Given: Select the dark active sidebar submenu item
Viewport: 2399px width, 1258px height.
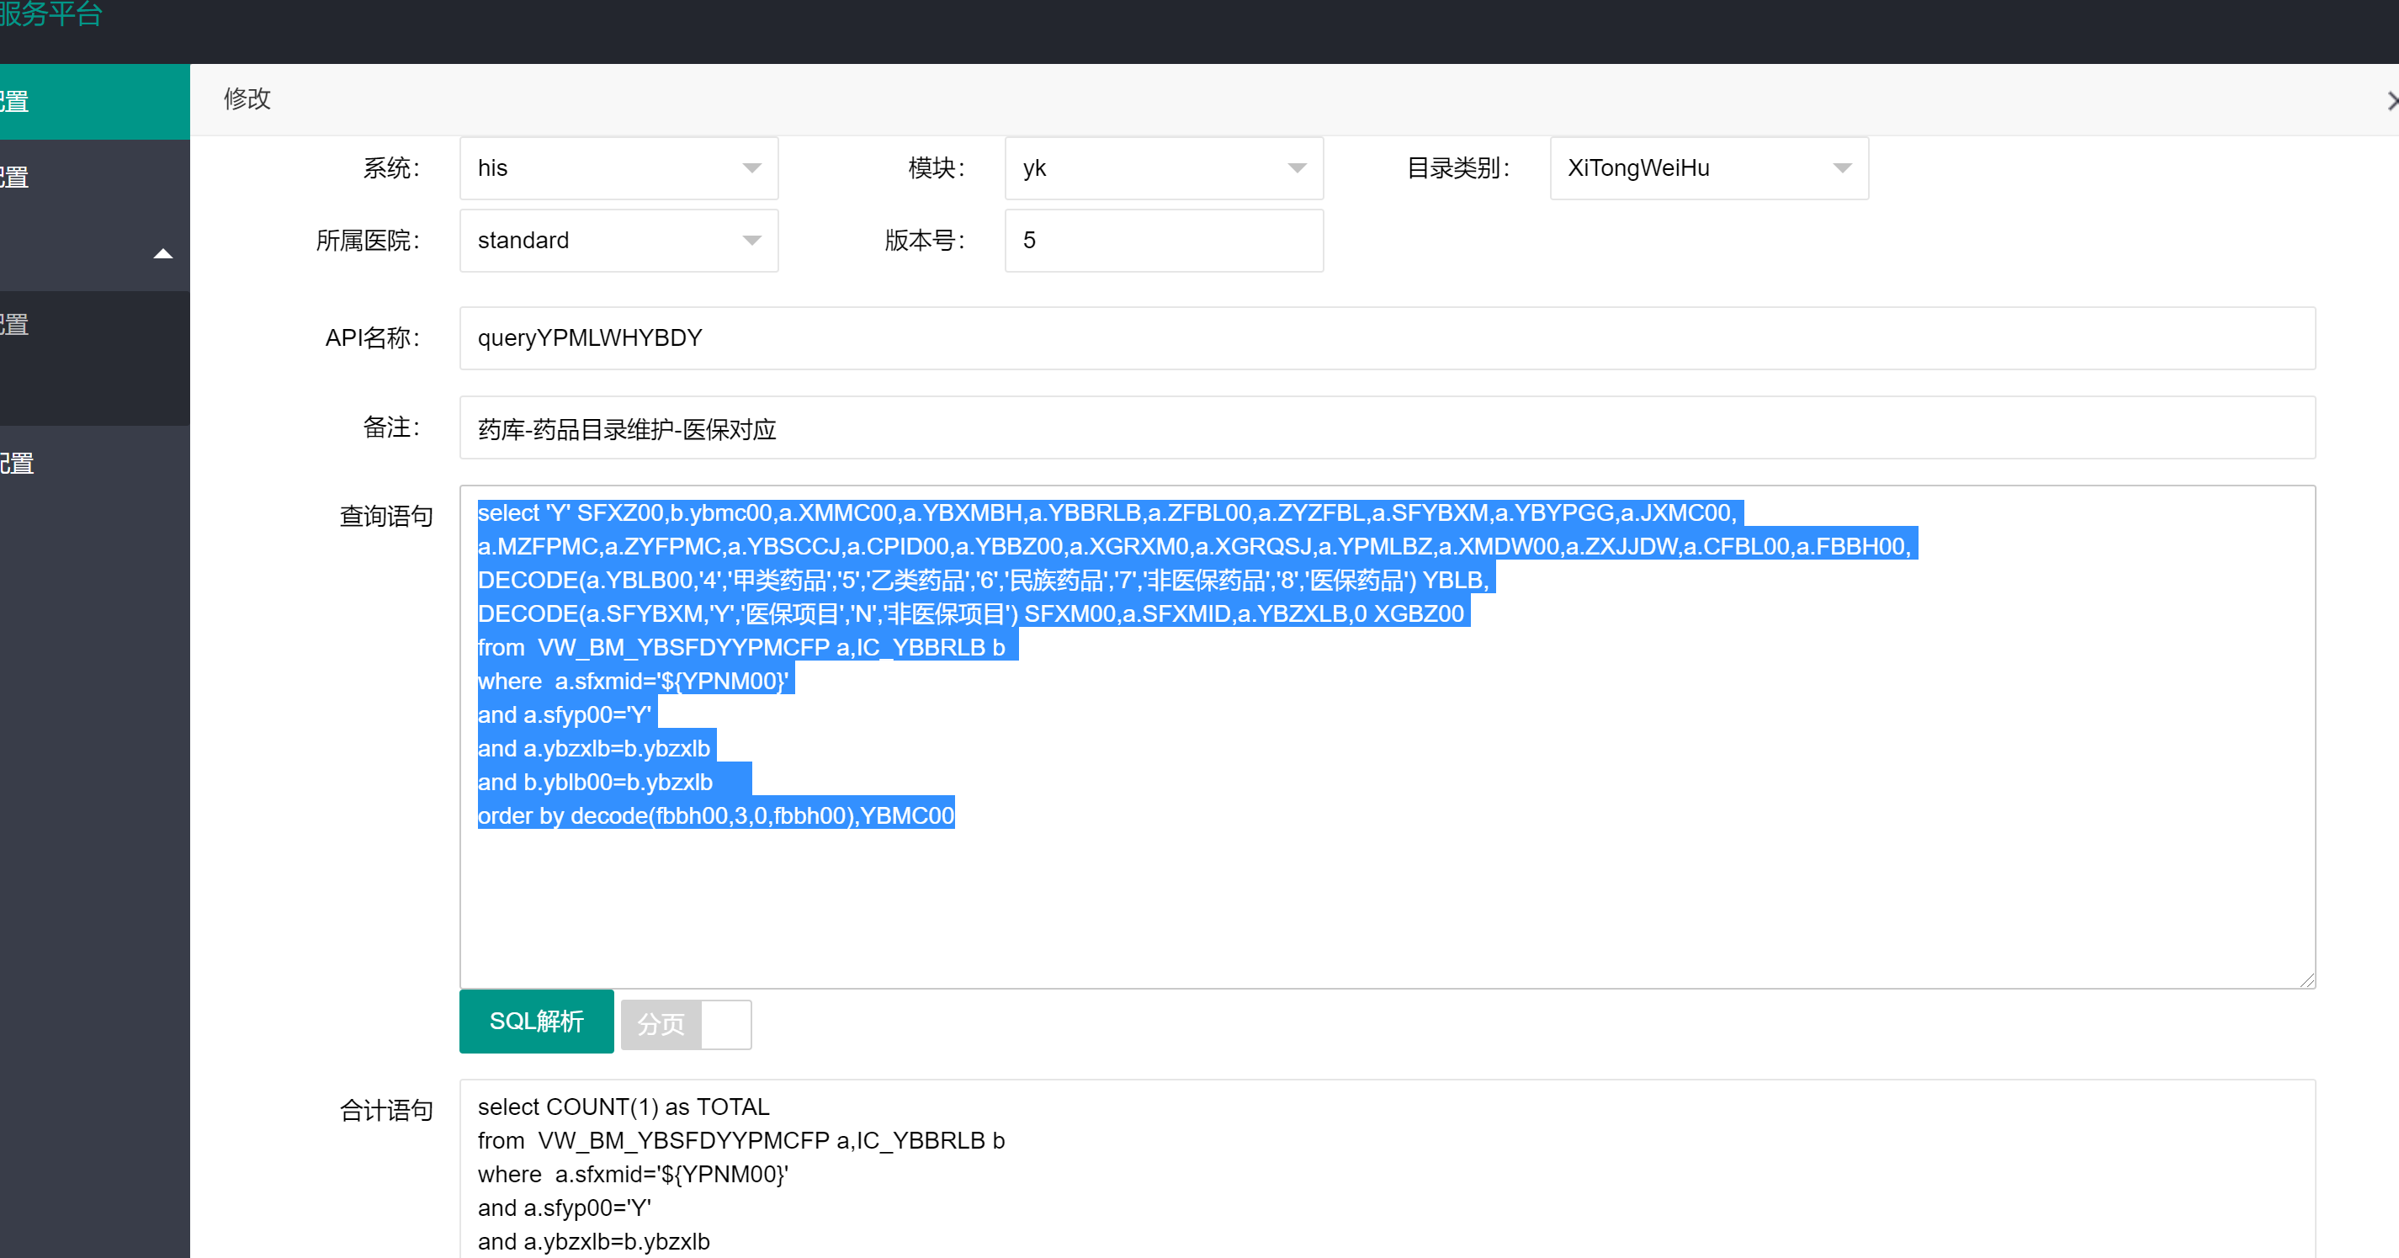Looking at the screenshot, I should [93, 325].
